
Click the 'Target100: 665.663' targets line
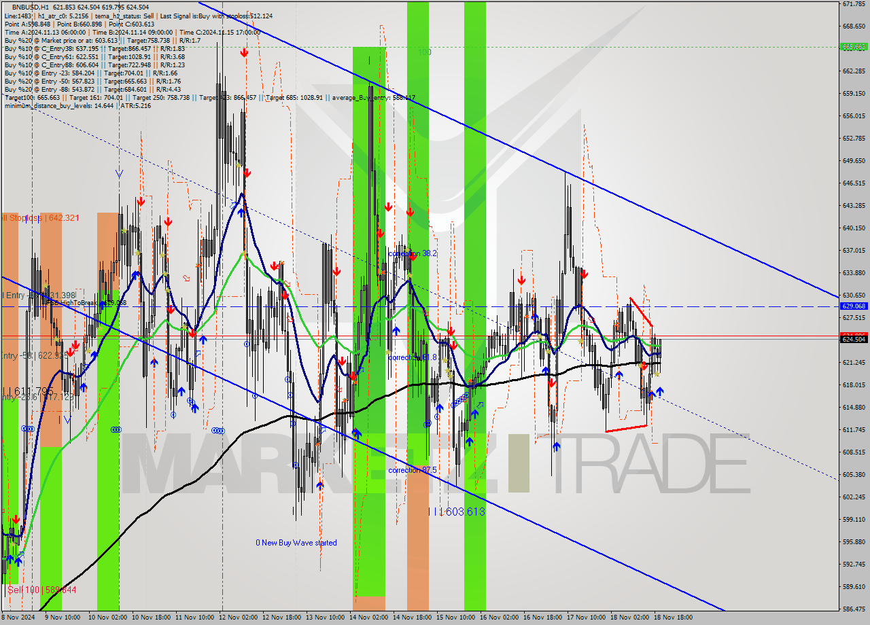(x=209, y=97)
